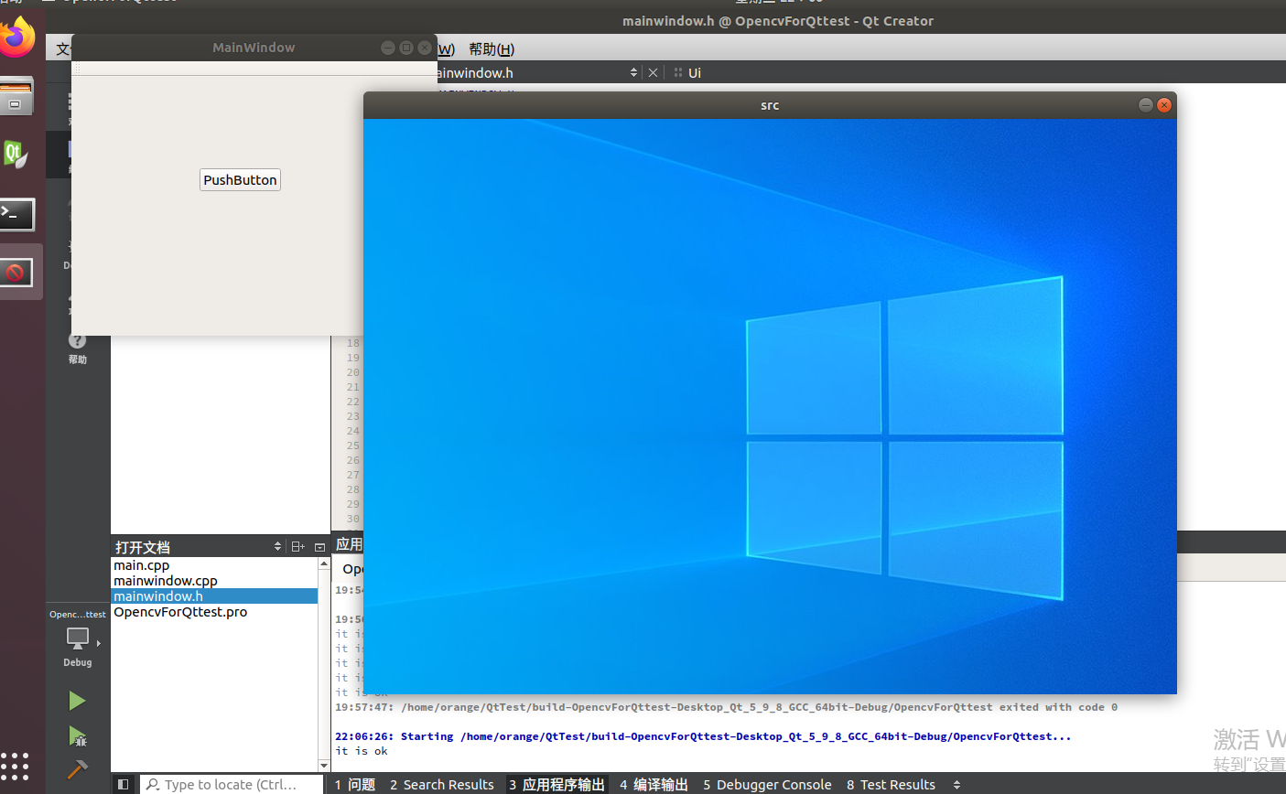The width and height of the screenshot is (1286, 794).
Task: Build the project with the hammer icon
Action: click(x=78, y=769)
